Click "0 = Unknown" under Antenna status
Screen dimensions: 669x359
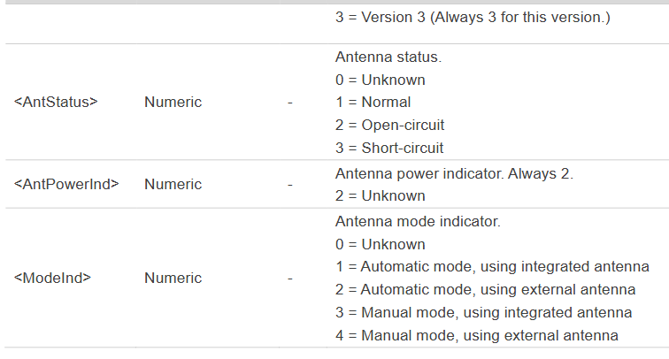pos(381,80)
